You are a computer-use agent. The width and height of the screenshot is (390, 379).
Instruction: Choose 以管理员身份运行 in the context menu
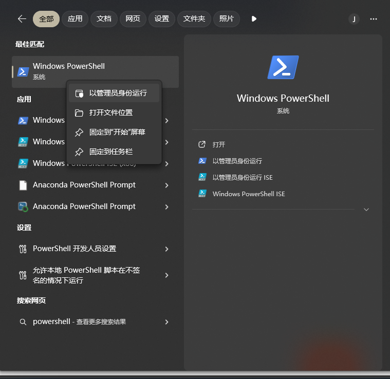pos(114,93)
